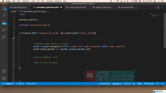Click Go Live in status bar

coord(149,84)
